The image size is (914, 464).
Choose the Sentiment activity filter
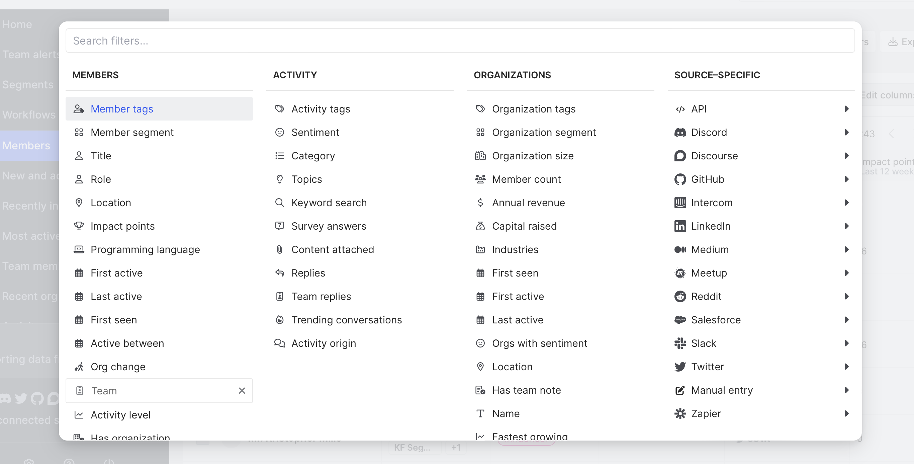coord(315,133)
